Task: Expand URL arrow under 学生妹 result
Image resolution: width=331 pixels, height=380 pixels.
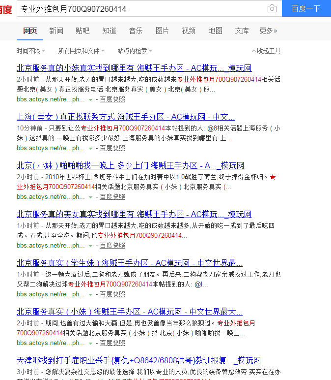Action: click(x=90, y=295)
